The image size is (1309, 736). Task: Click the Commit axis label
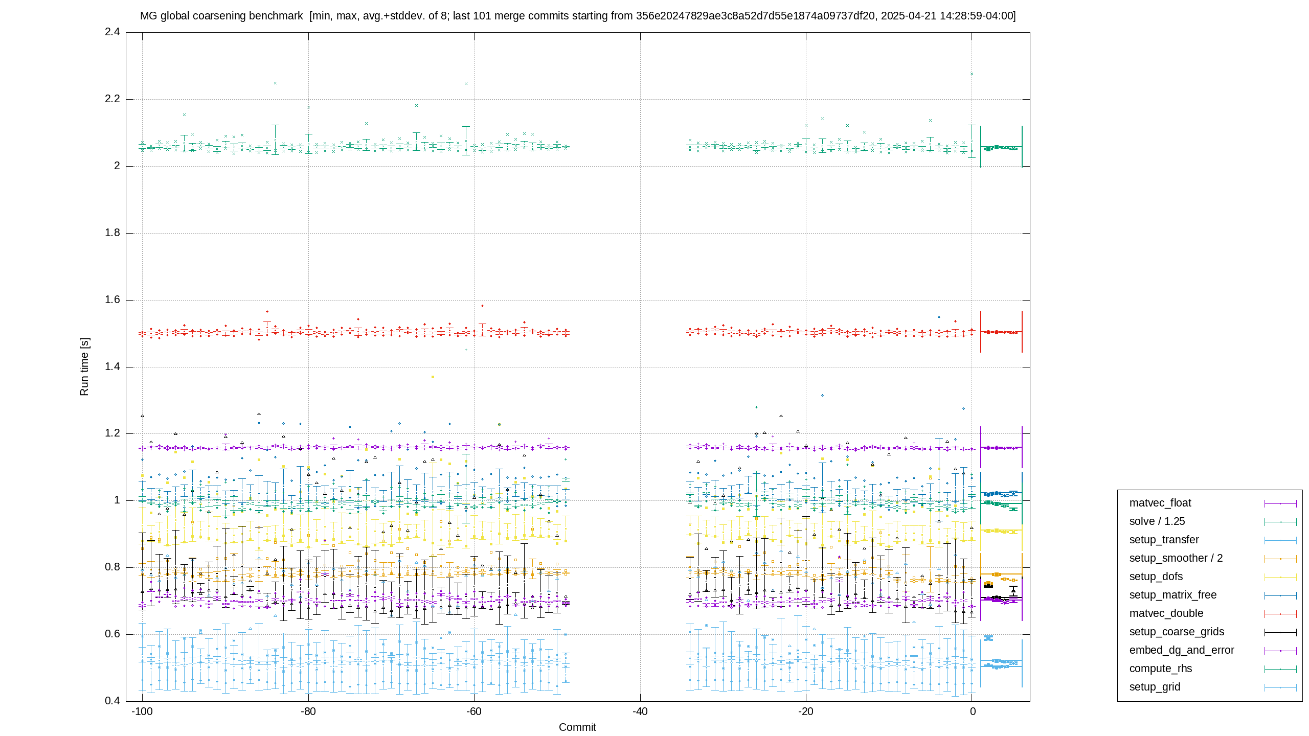click(x=577, y=727)
